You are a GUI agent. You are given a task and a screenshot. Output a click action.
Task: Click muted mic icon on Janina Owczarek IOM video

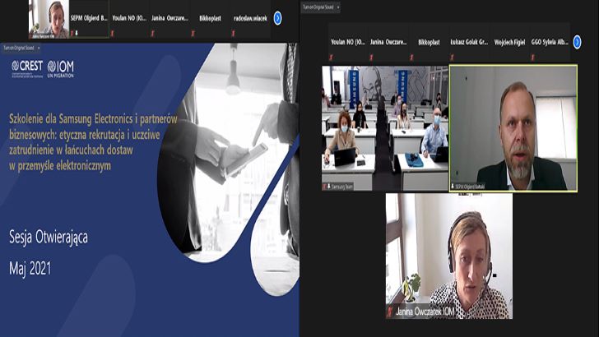(x=390, y=312)
